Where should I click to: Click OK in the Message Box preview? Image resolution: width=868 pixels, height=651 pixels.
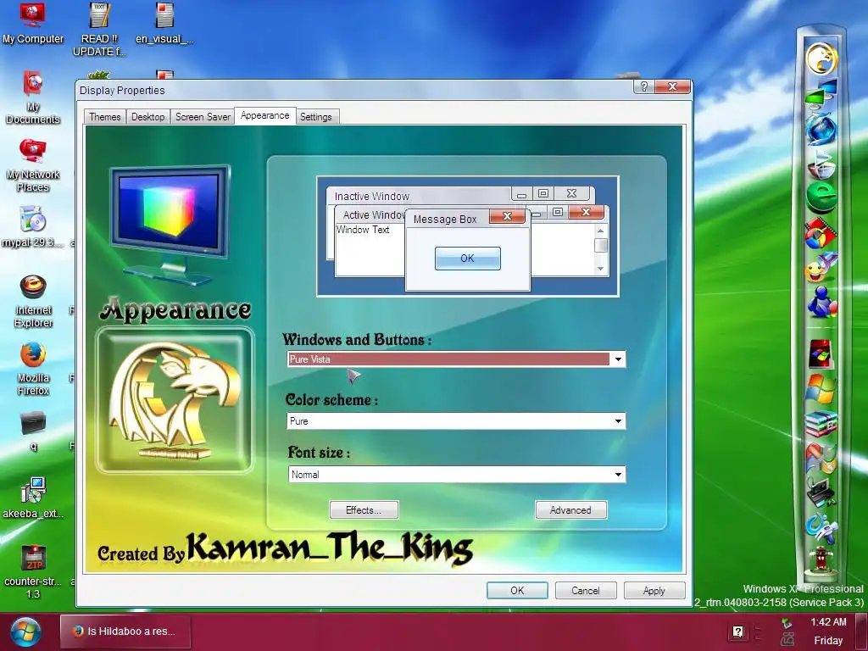(468, 259)
